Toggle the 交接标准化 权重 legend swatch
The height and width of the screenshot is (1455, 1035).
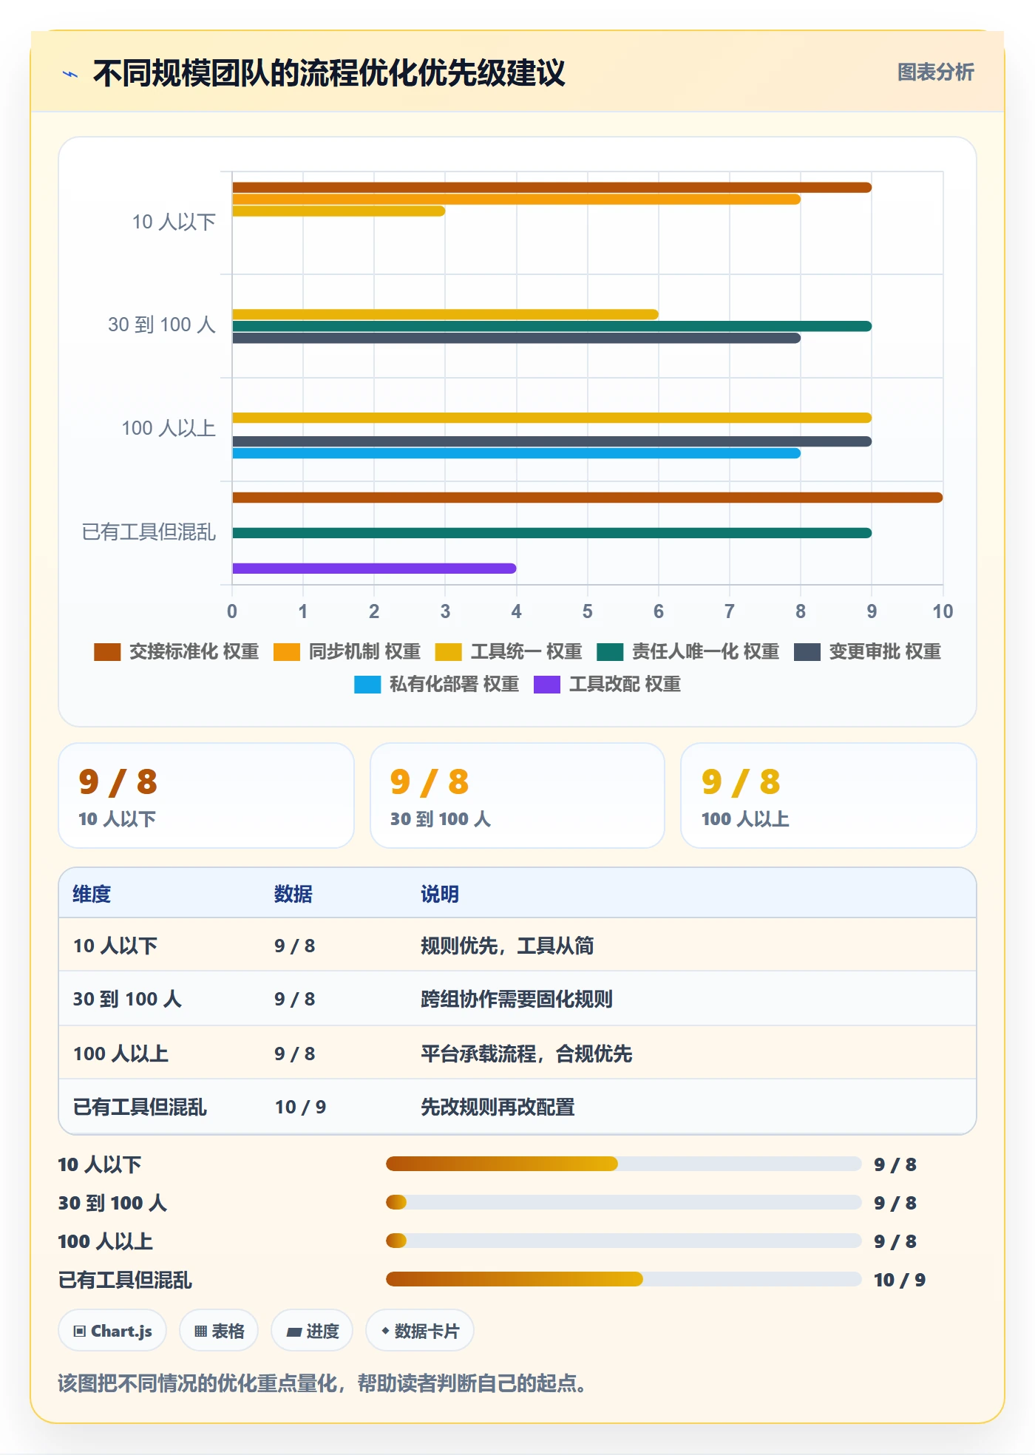click(x=107, y=651)
